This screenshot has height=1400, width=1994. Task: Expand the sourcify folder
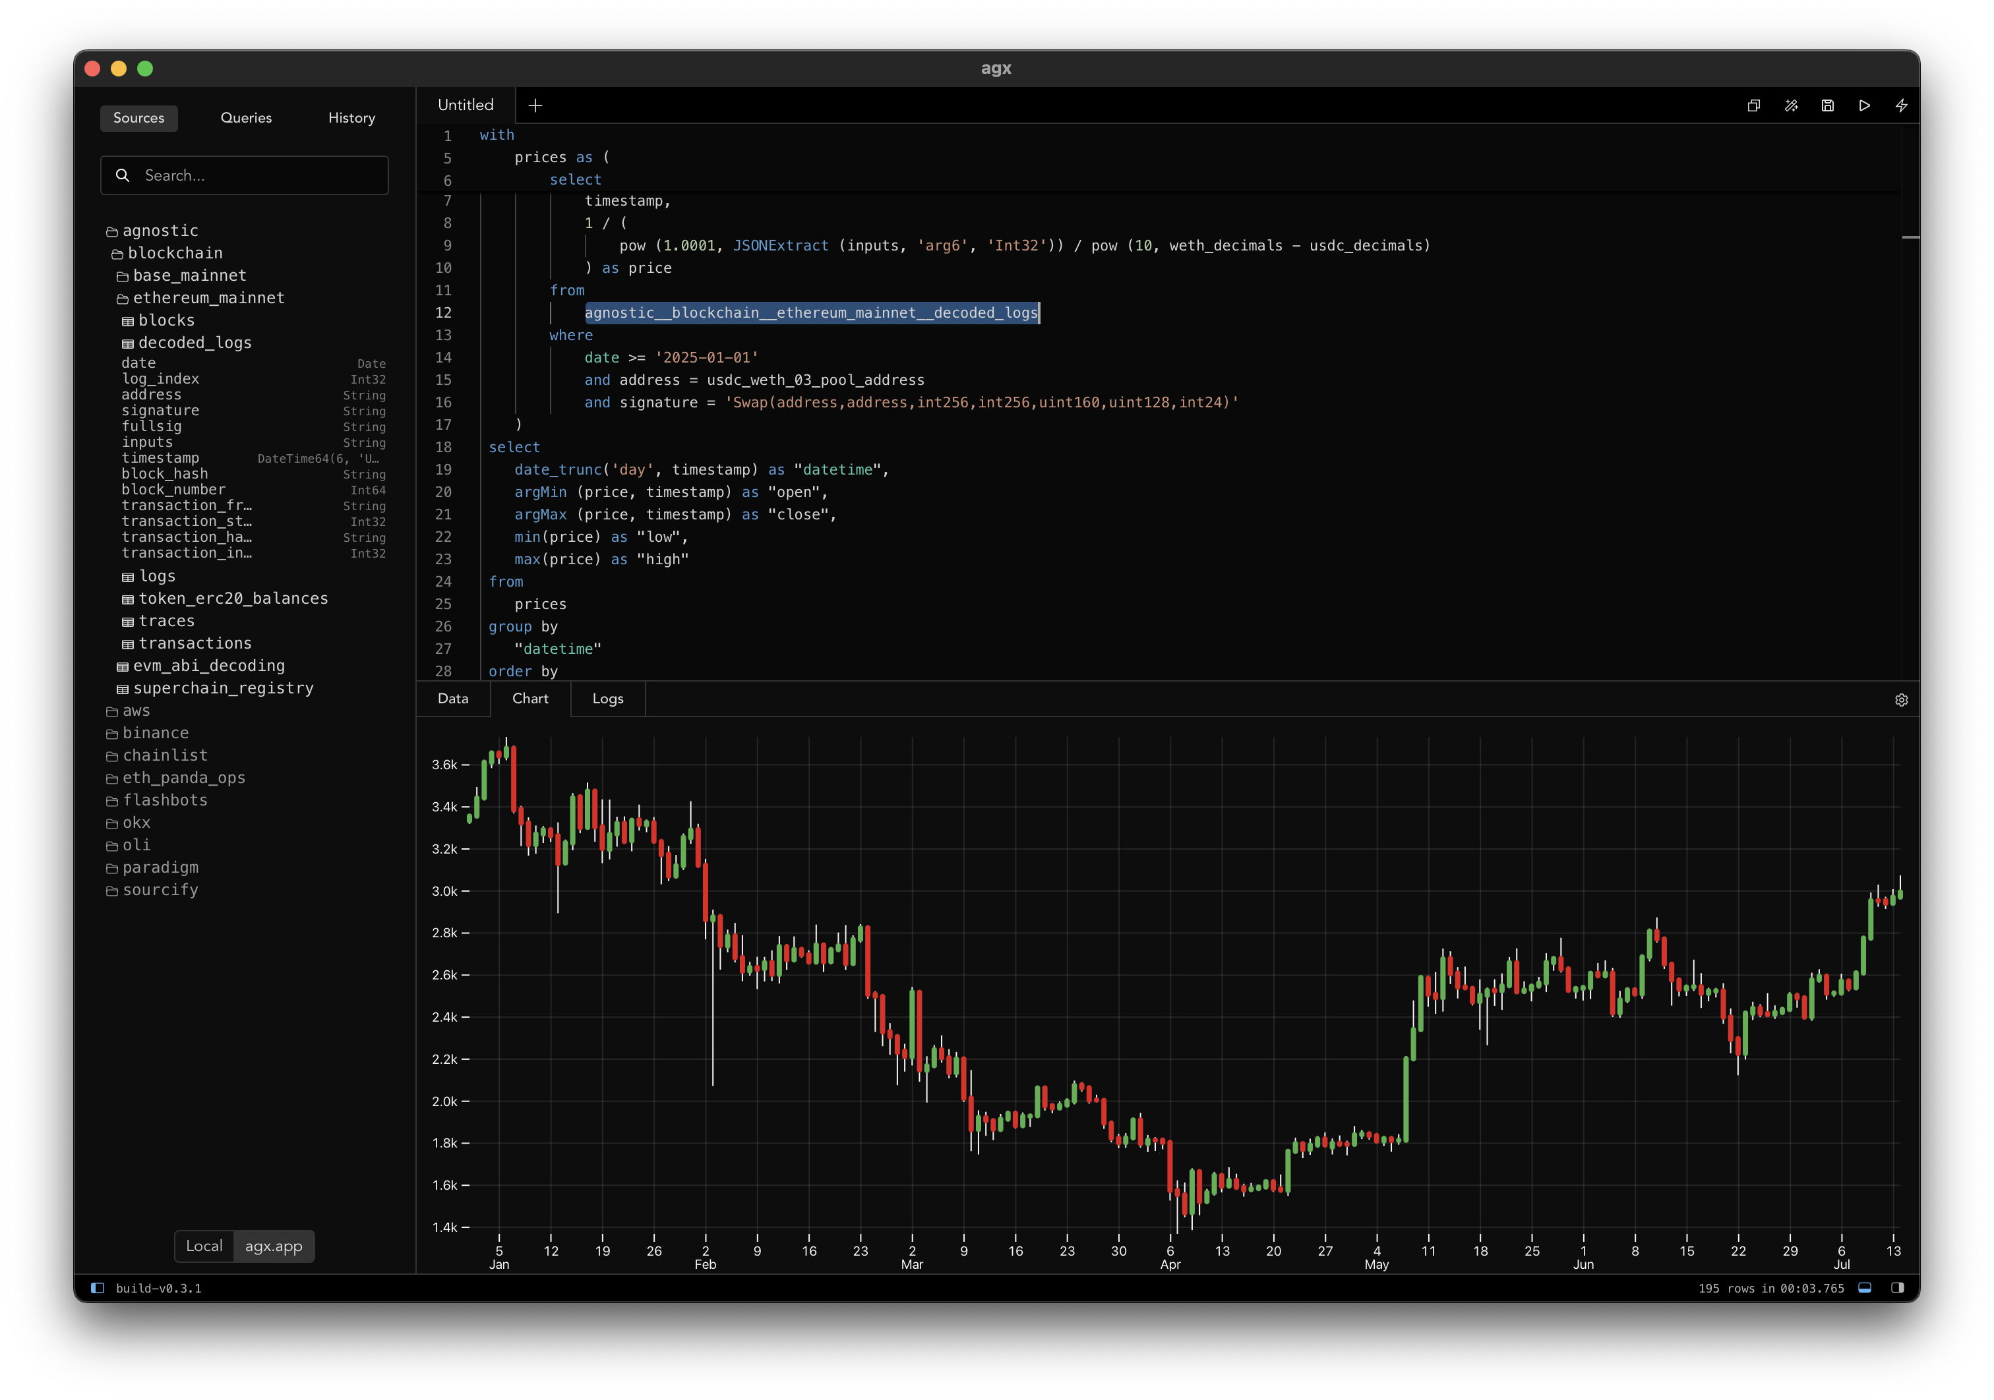pyautogui.click(x=152, y=890)
